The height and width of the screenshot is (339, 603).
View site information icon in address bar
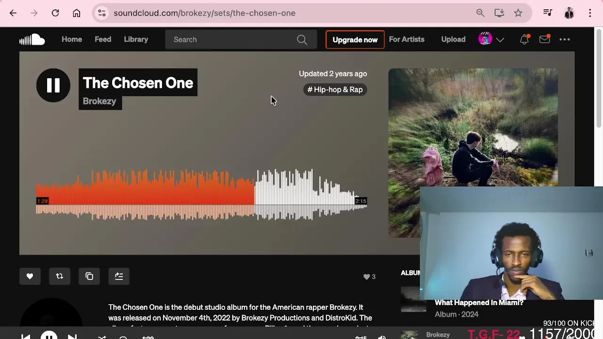(x=102, y=13)
